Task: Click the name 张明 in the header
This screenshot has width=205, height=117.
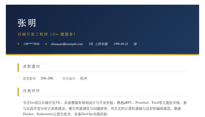Action: [x=27, y=23]
